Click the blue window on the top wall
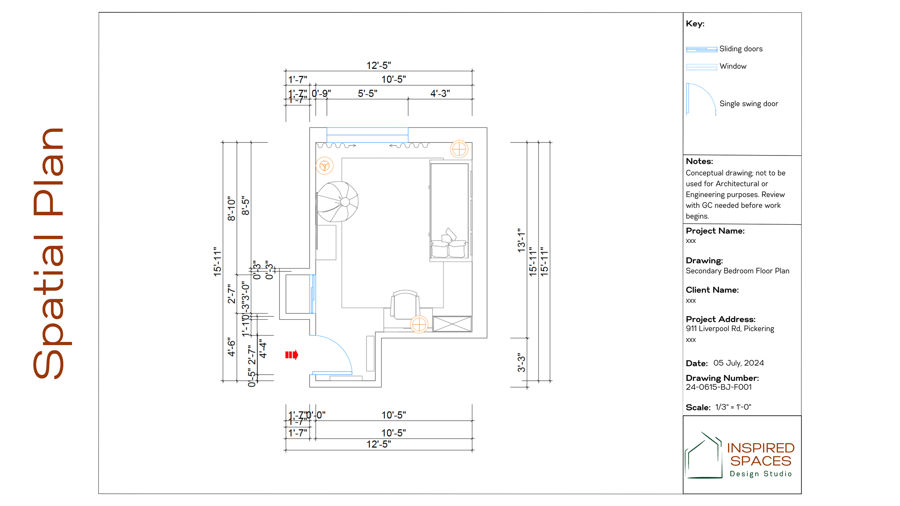Image resolution: width=900 pixels, height=506 pixels. point(367,135)
